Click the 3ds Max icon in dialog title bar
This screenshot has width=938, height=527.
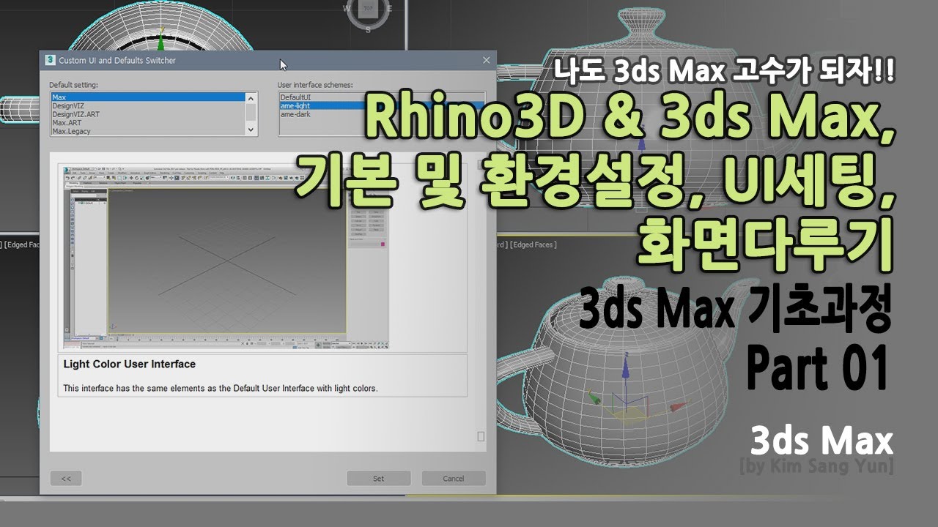(50, 60)
